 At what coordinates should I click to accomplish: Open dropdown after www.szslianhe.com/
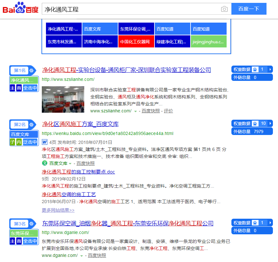click(135, 111)
